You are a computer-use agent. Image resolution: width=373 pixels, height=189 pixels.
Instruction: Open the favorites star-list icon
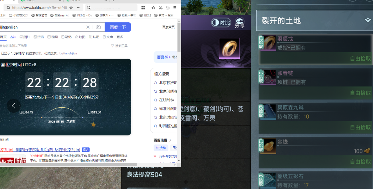tap(153, 7)
